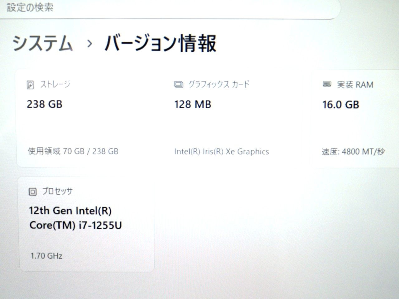The height and width of the screenshot is (299, 399).
Task: Select the バージョン情報 page heading
Action: tap(160, 43)
